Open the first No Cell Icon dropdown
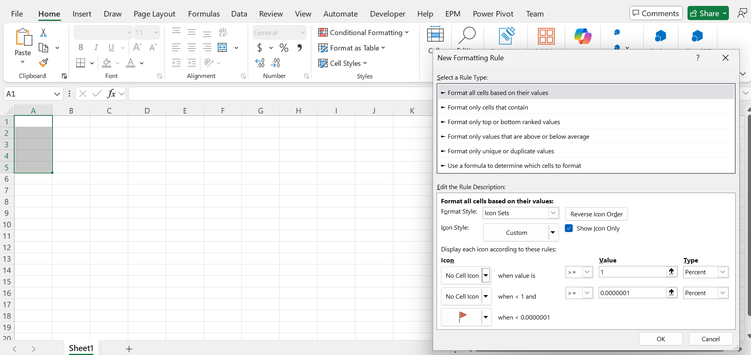The image size is (751, 355). [486, 275]
